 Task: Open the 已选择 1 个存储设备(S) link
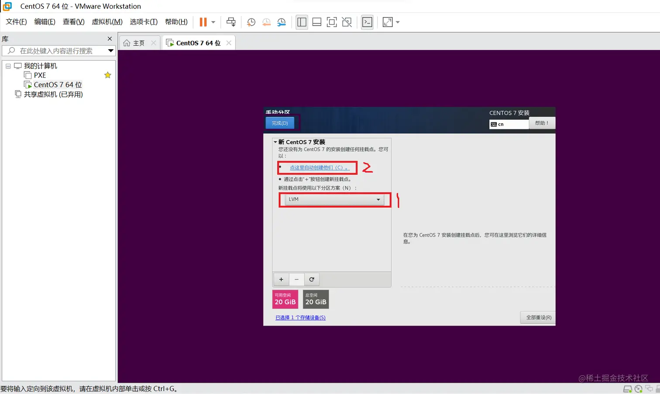coord(300,317)
